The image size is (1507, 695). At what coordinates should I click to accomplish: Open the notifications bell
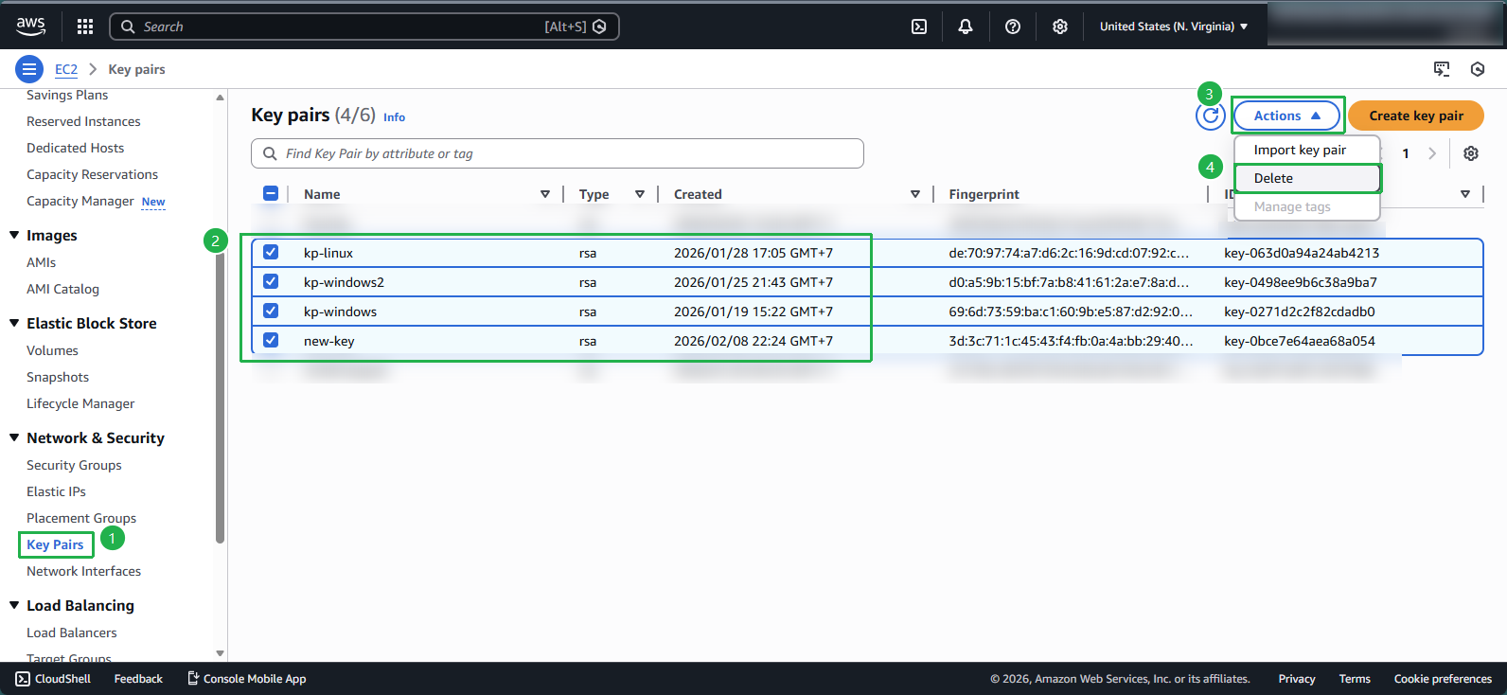[x=966, y=27]
